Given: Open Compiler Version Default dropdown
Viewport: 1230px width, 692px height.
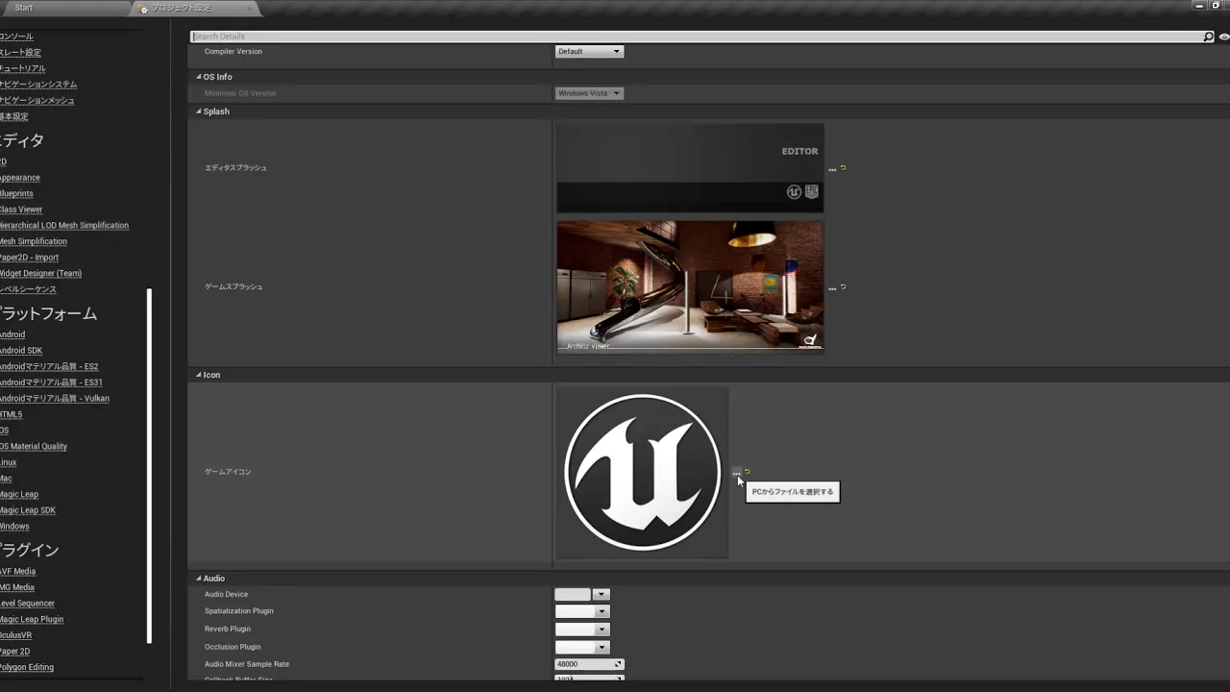Looking at the screenshot, I should point(589,52).
